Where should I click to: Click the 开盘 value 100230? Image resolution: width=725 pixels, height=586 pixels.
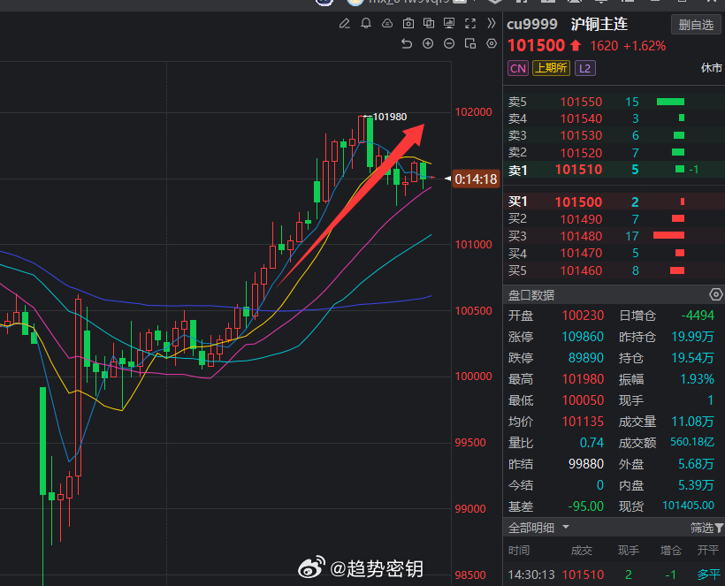pyautogui.click(x=583, y=316)
